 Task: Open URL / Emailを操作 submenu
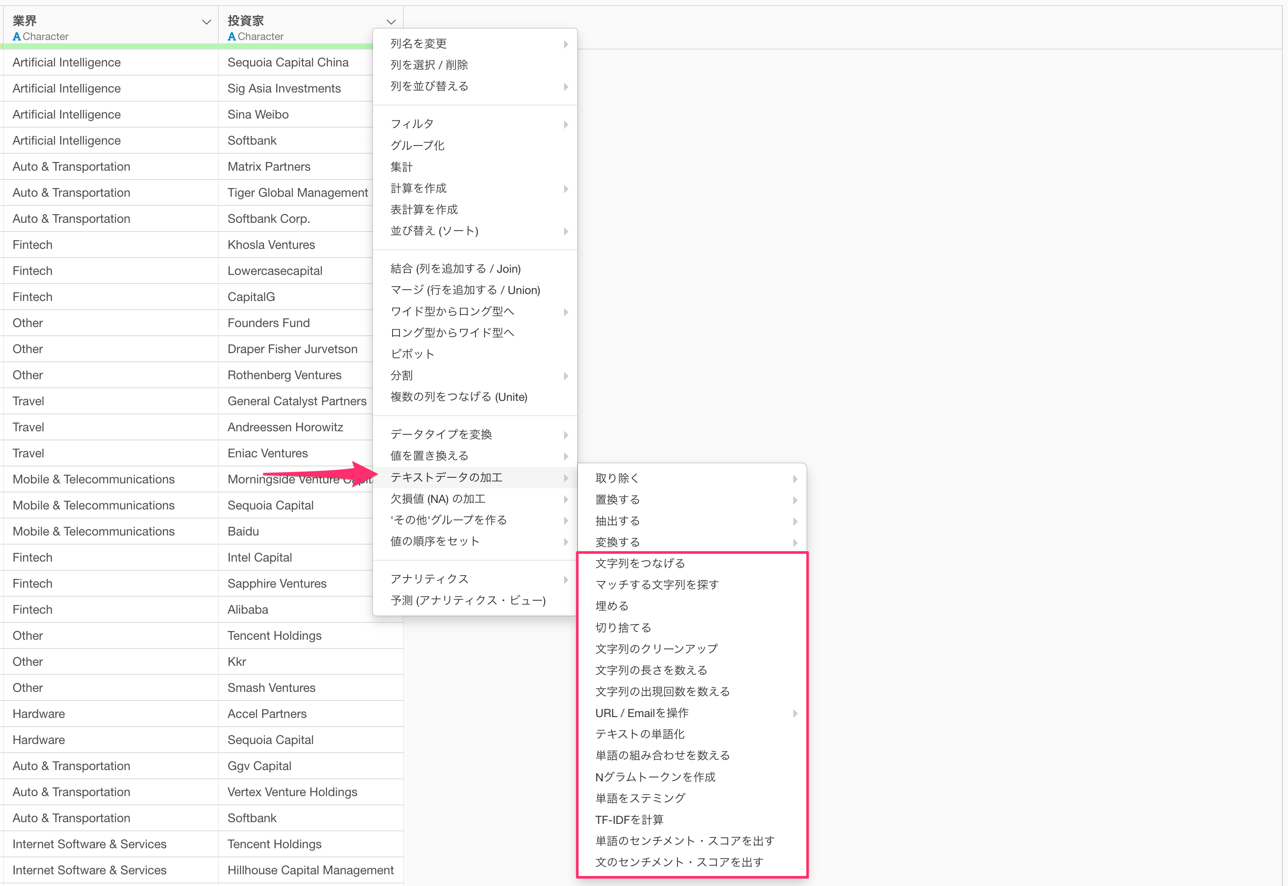tap(692, 713)
